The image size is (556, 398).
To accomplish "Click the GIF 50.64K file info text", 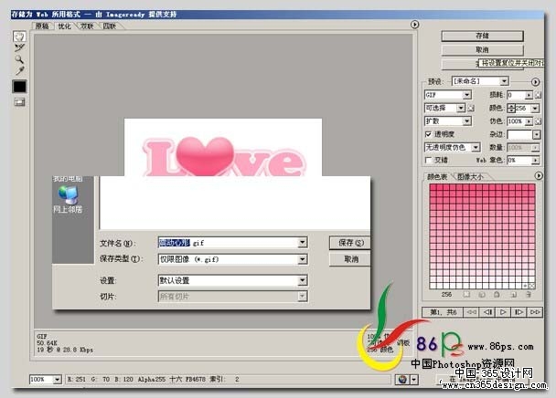I will point(65,342).
